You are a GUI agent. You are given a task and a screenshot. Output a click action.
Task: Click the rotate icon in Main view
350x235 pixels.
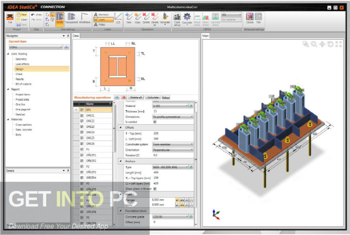(330, 44)
